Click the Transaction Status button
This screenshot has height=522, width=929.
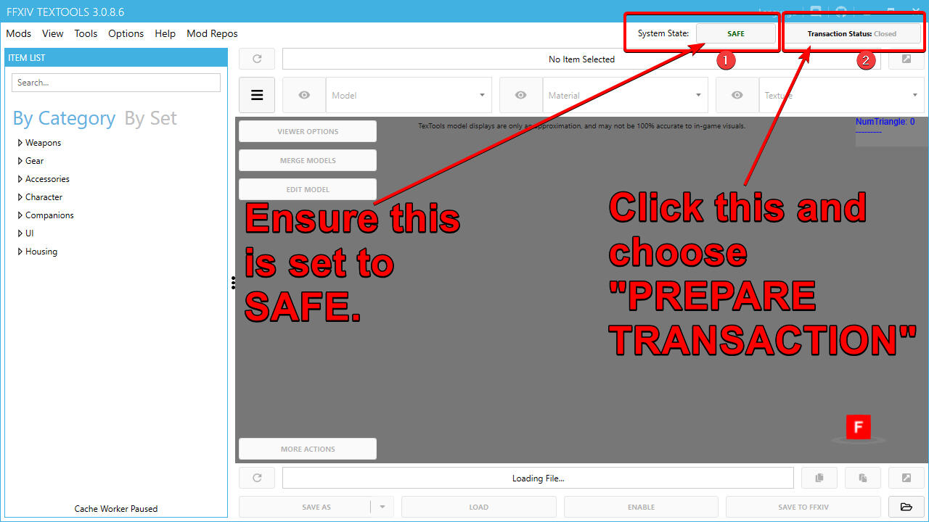(851, 34)
